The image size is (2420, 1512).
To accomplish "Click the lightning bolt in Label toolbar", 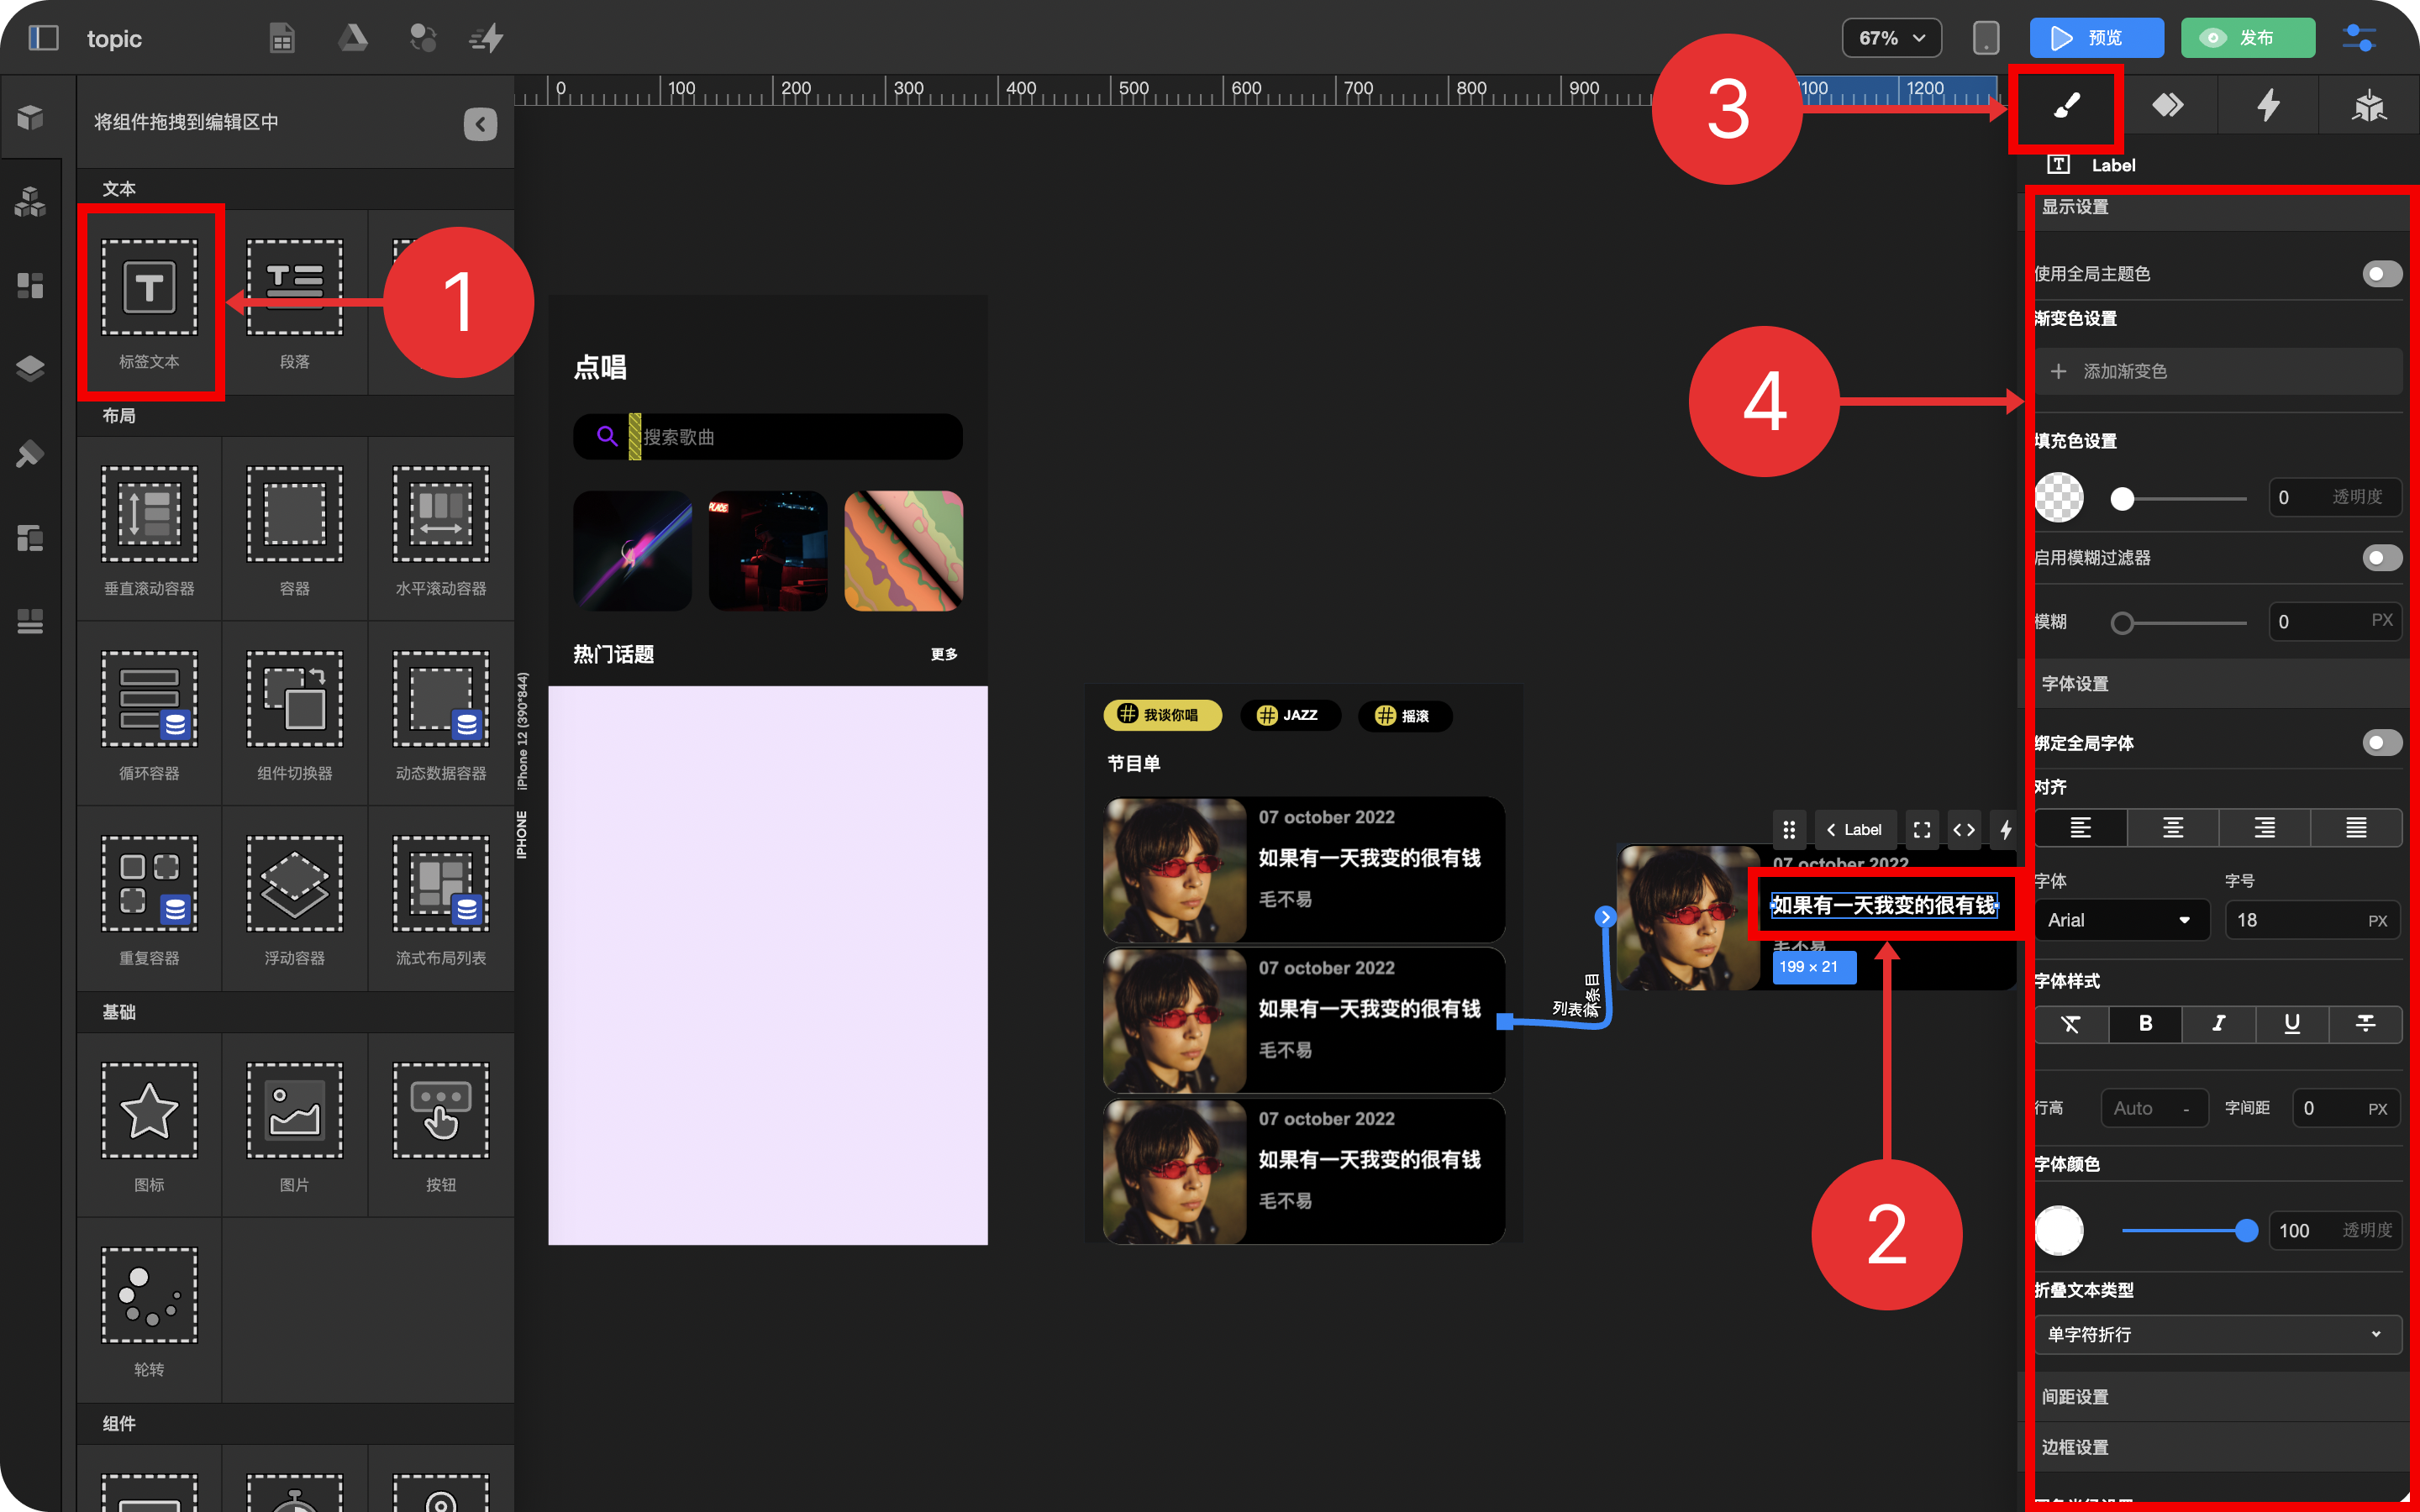I will point(2005,829).
